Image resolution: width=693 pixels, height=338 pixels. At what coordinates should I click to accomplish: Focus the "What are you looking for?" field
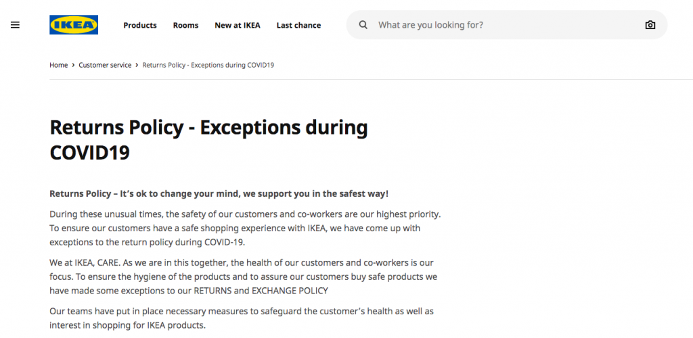click(506, 25)
